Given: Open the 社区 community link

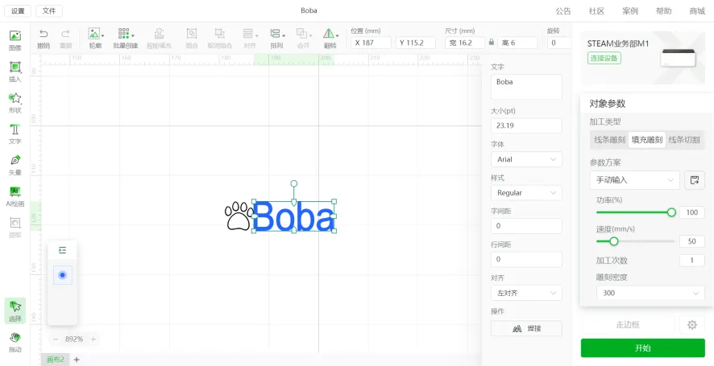Looking at the screenshot, I should coord(596,11).
